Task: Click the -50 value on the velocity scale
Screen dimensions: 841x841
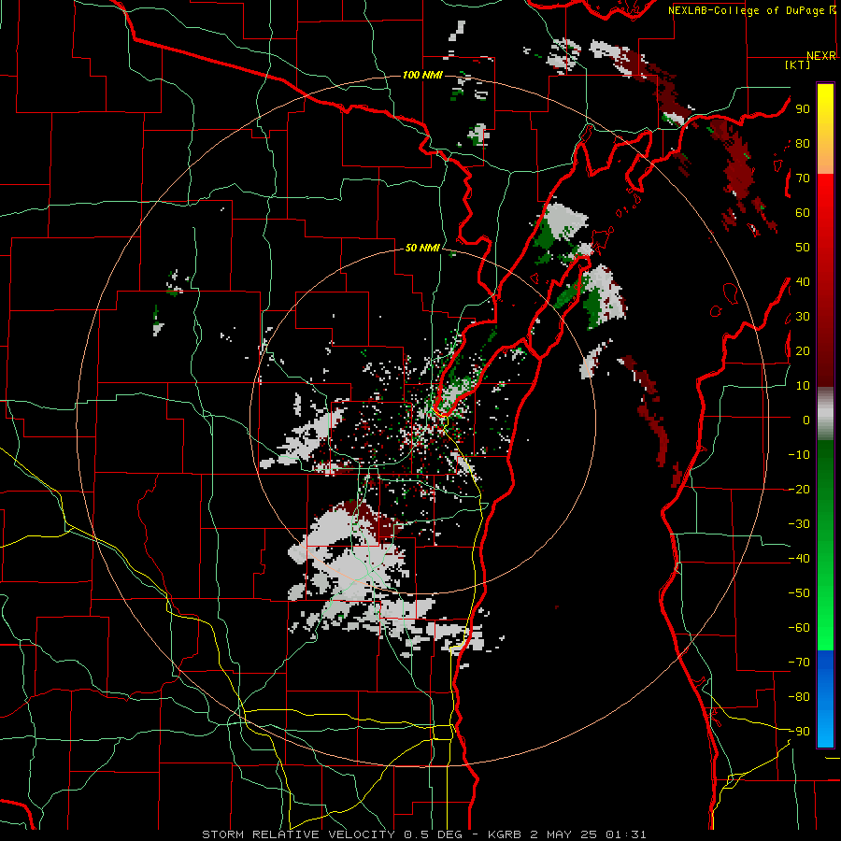Action: (799, 593)
